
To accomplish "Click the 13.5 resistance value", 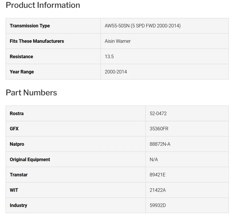I will click(x=109, y=56).
